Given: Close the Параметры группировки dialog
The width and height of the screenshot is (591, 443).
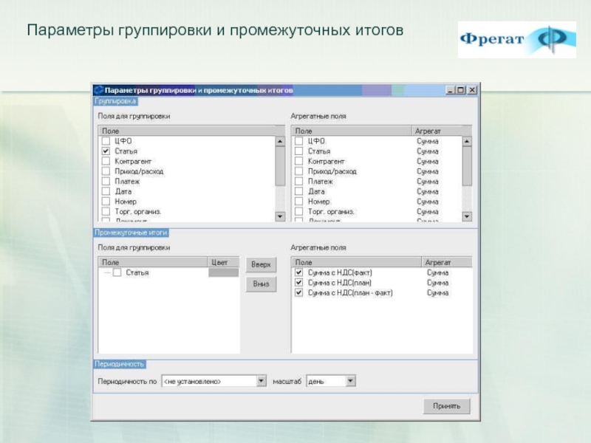Looking at the screenshot, I should click(472, 90).
